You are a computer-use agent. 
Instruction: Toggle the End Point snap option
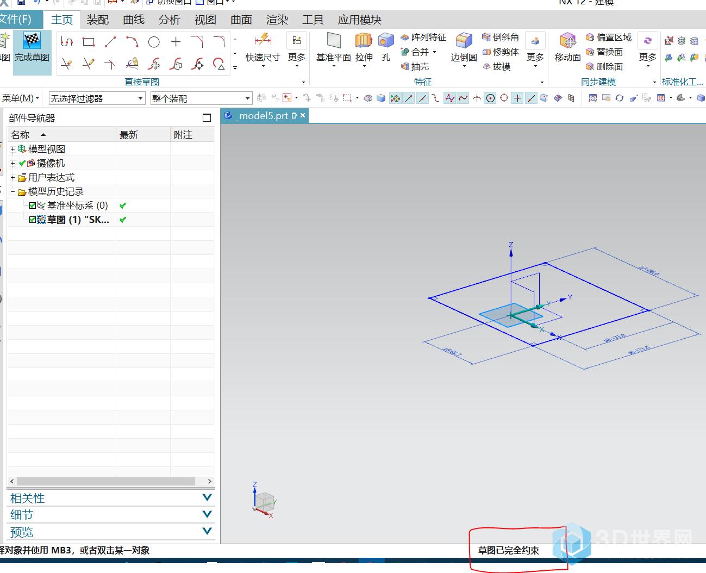coord(409,98)
